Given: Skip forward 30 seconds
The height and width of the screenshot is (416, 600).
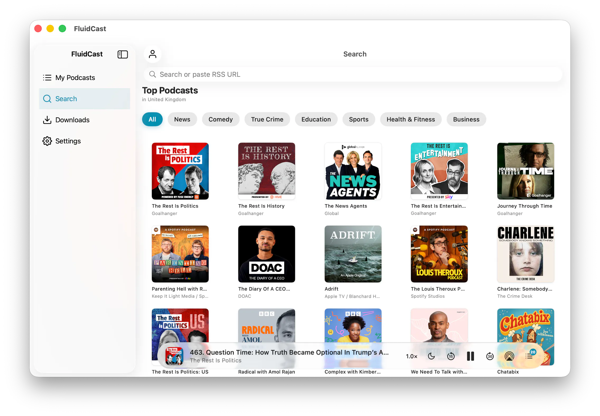Looking at the screenshot, I should click(490, 356).
